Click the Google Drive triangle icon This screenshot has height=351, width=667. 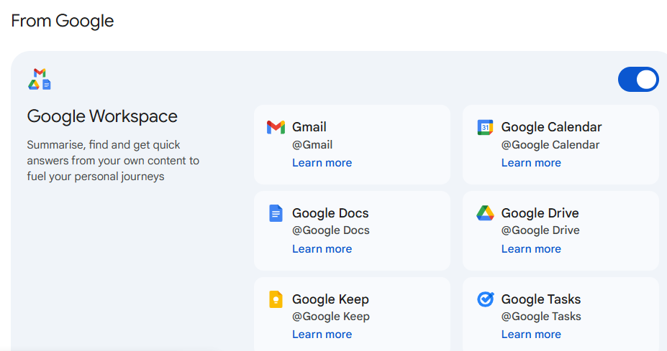485,213
